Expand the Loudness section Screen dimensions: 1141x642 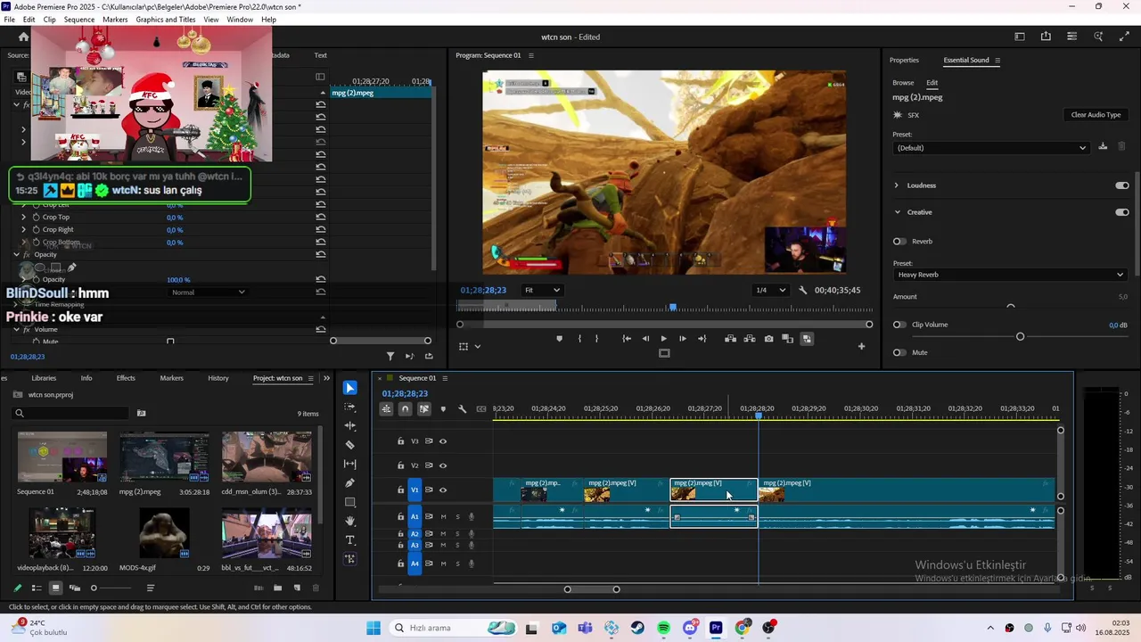pyautogui.click(x=897, y=185)
